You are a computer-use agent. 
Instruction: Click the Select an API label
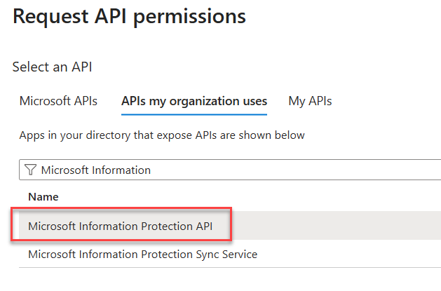click(53, 67)
